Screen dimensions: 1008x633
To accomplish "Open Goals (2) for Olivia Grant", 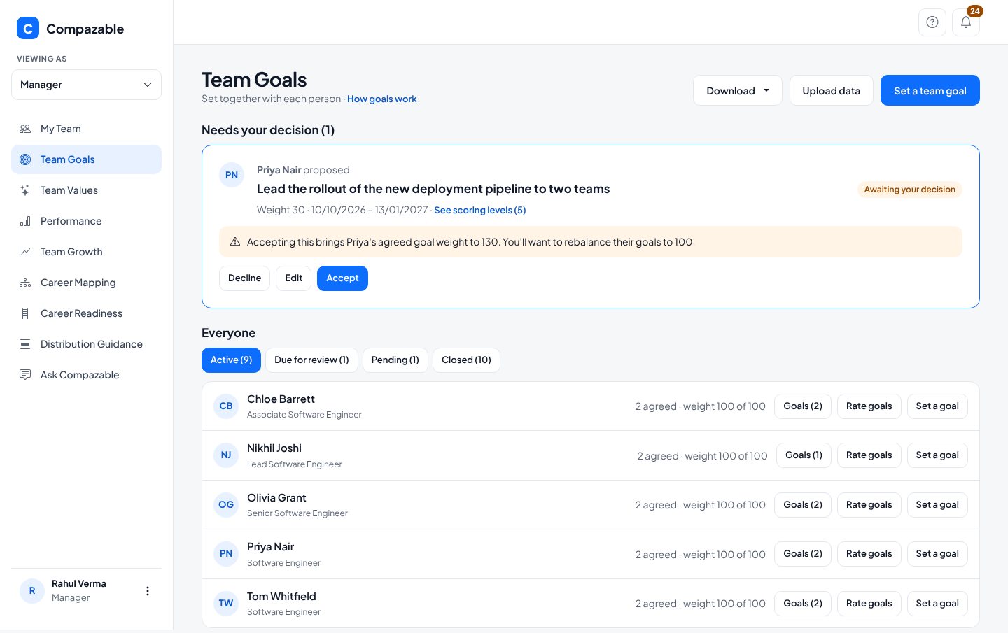I will tap(803, 505).
